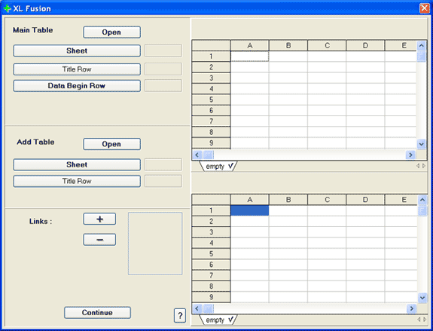Open help with the question mark button
This screenshot has width=433, height=331.
pos(180,315)
